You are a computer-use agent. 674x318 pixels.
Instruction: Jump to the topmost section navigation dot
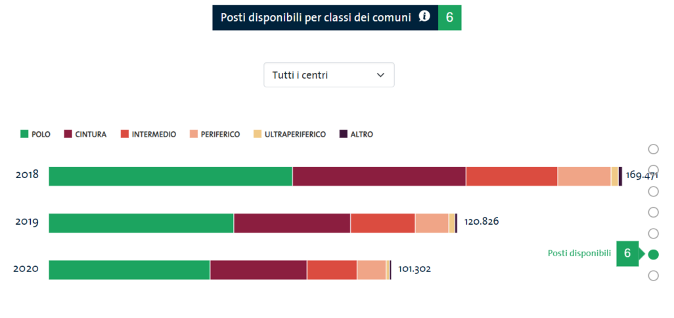(653, 149)
